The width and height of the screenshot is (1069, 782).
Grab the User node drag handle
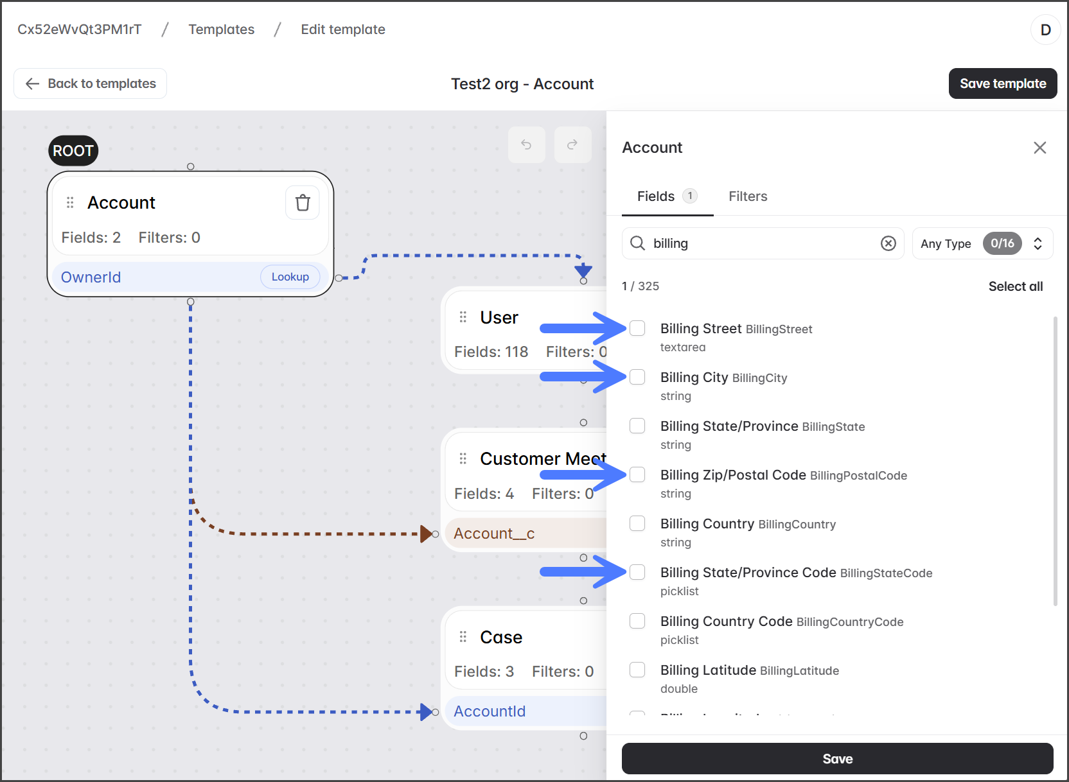pos(463,317)
